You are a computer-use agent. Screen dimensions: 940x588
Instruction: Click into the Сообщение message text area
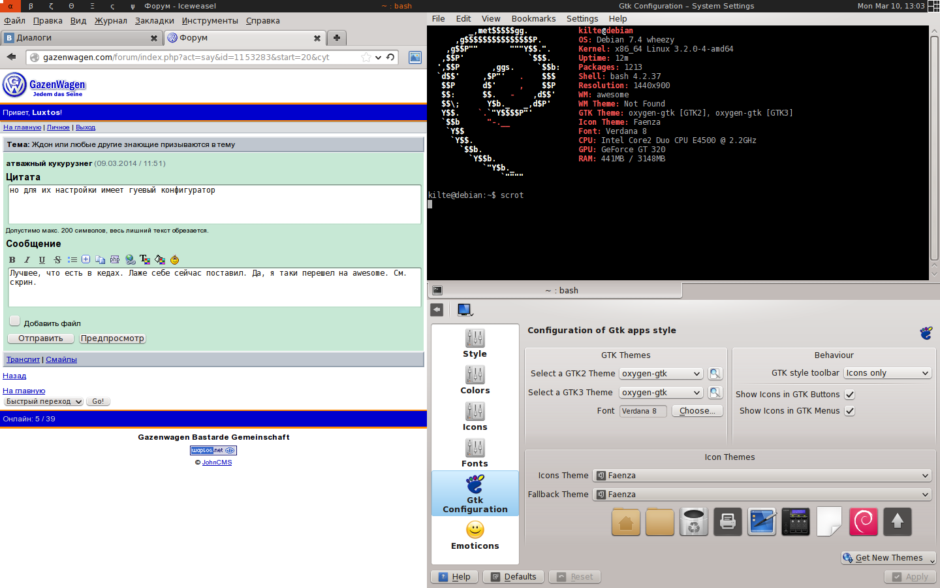[215, 287]
